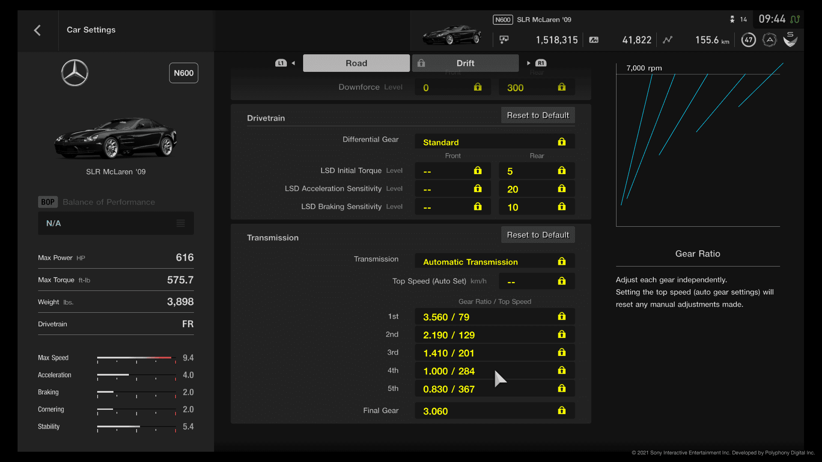822x462 pixels.
Task: Click the large SLR McLaren '09 car image
Action: (116, 138)
